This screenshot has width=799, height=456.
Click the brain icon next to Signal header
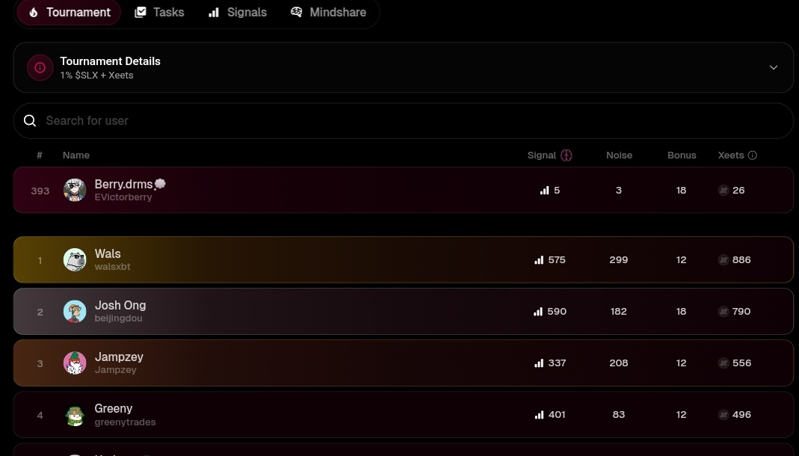pos(566,155)
